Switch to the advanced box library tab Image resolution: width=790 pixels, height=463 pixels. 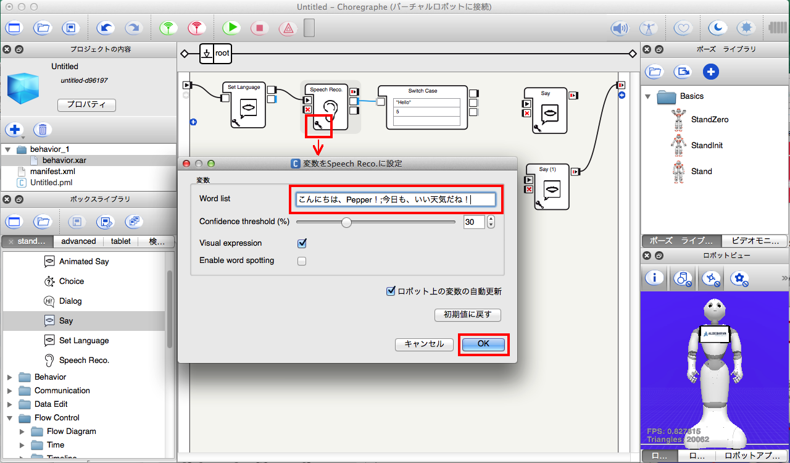tap(78, 241)
